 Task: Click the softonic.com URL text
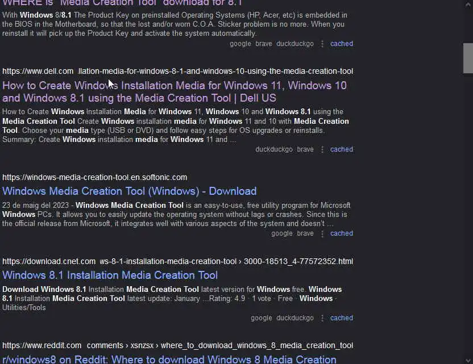[x=95, y=177]
